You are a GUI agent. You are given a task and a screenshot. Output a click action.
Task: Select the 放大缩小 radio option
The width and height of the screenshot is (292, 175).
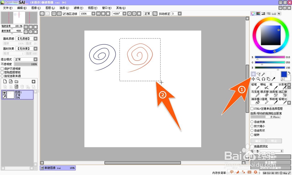pos(252,126)
